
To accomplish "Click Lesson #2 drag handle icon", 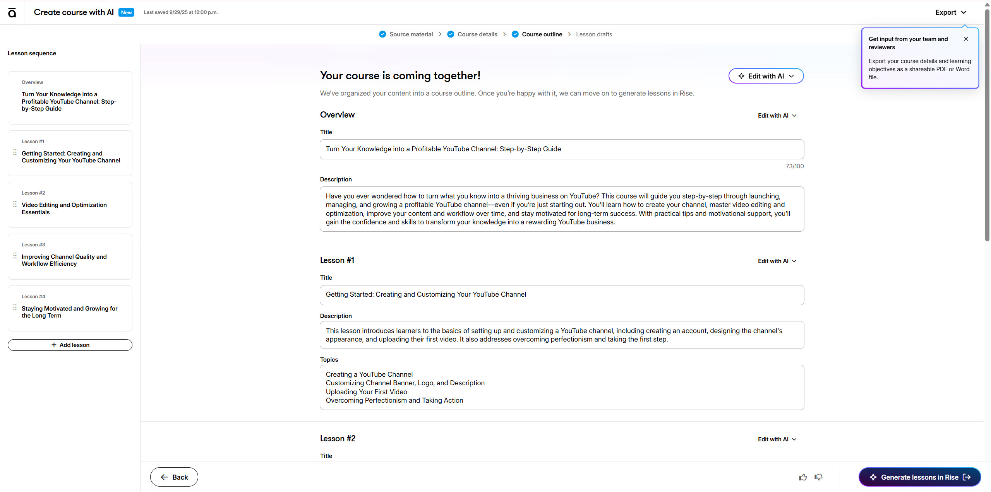I will 15,204.
